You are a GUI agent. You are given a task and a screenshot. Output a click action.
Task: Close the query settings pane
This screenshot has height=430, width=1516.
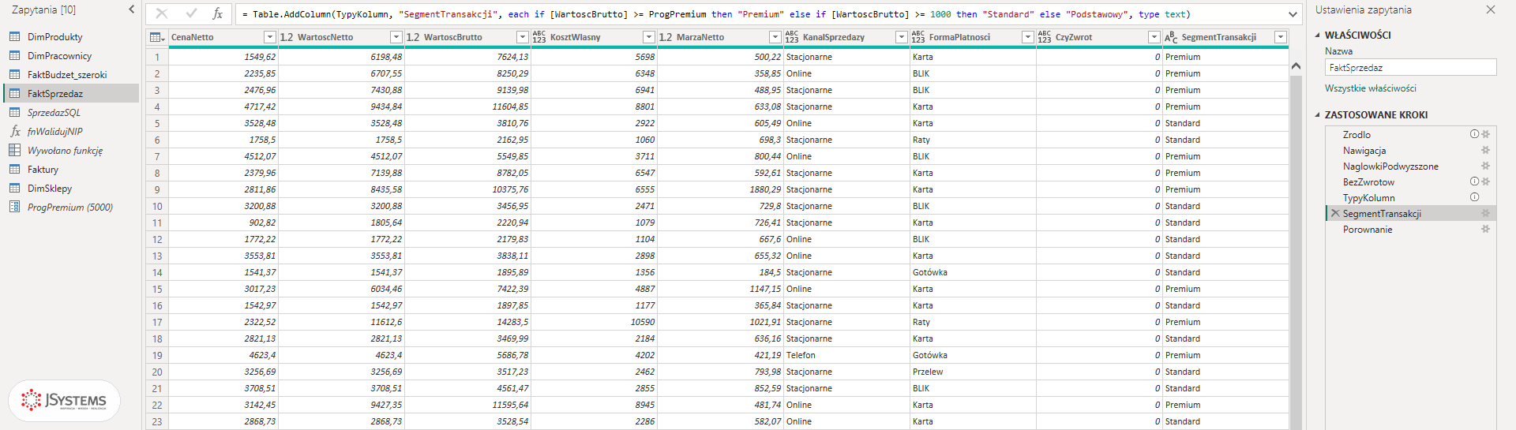pos(1490,9)
